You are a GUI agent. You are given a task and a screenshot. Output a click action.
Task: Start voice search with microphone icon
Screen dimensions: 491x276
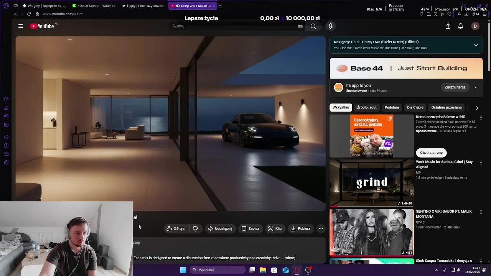(331, 26)
